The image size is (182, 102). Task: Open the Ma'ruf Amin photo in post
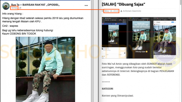(45, 69)
